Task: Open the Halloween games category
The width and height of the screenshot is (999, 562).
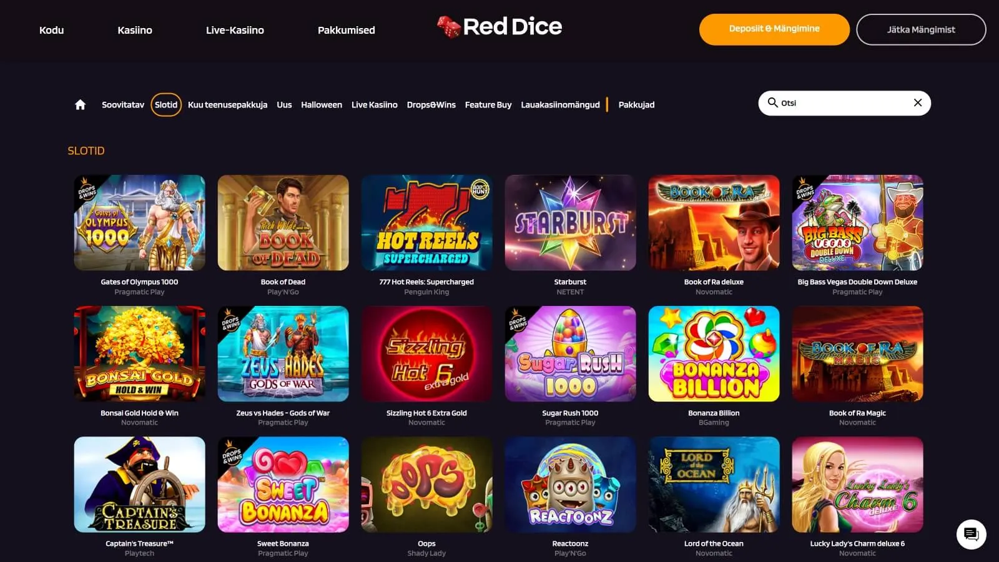Action: click(322, 105)
